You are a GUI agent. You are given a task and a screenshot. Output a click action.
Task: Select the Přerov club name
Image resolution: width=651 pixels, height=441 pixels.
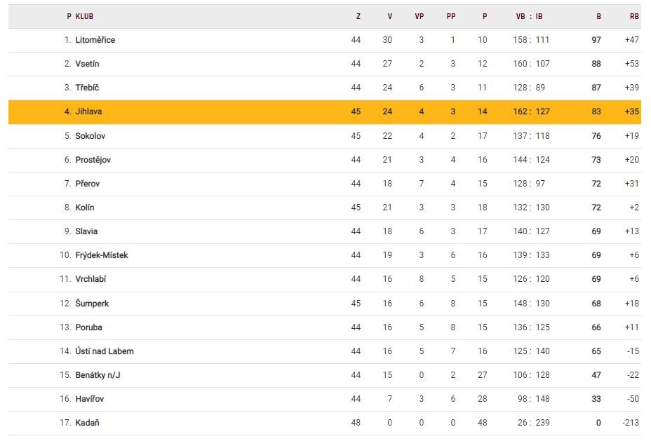[88, 184]
